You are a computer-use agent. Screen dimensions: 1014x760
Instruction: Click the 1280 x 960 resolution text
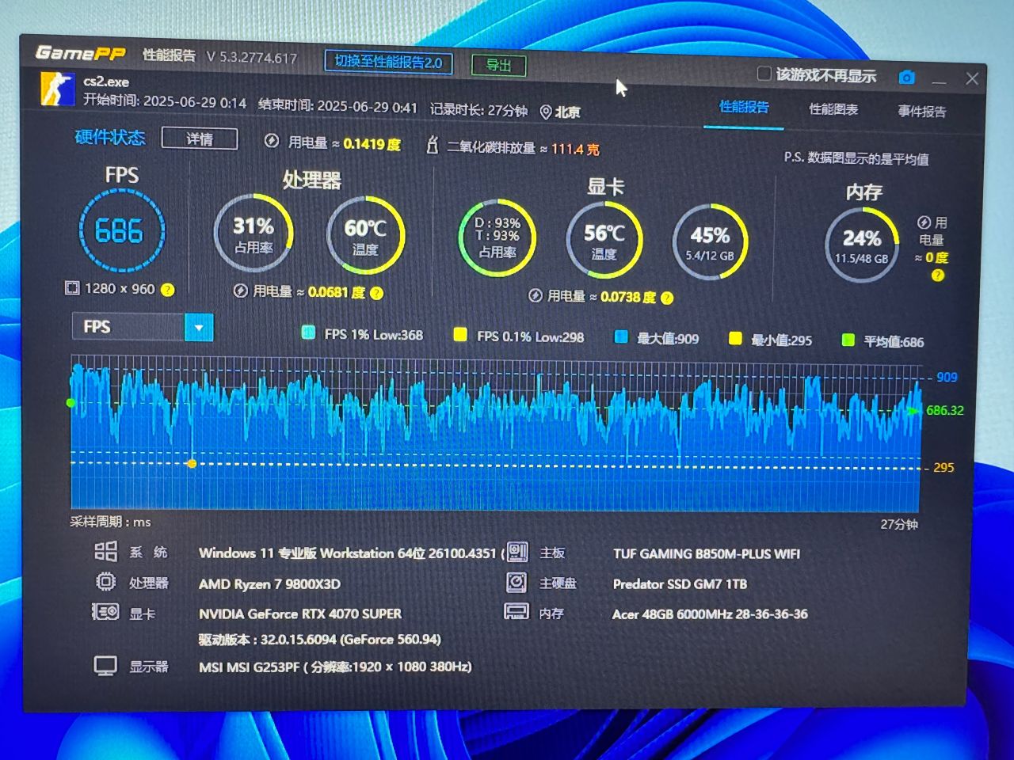click(120, 289)
